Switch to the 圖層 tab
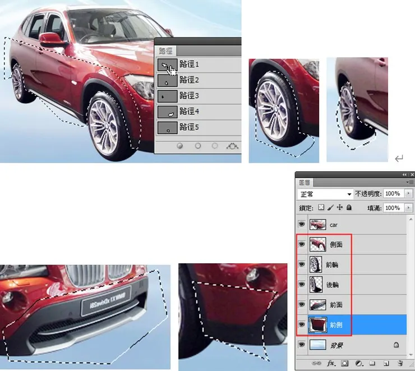Image resolution: width=415 pixels, height=371 pixels. point(305,182)
